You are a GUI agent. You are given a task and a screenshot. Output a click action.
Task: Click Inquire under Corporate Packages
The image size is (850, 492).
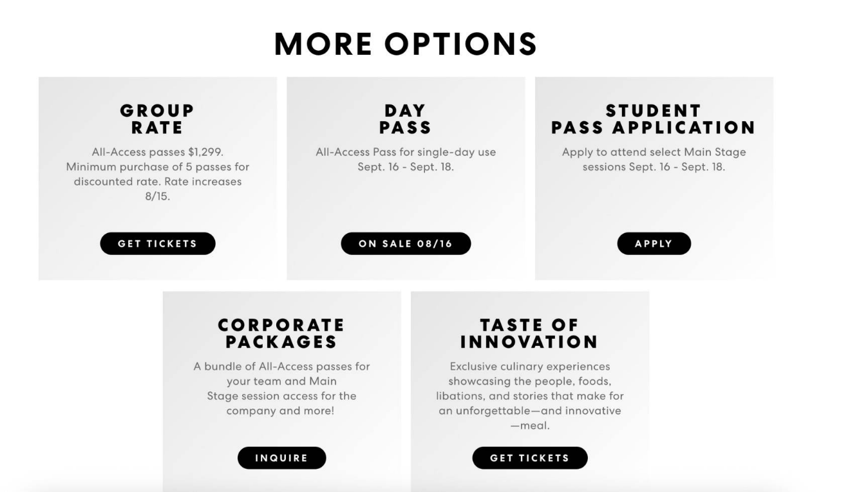[281, 458]
